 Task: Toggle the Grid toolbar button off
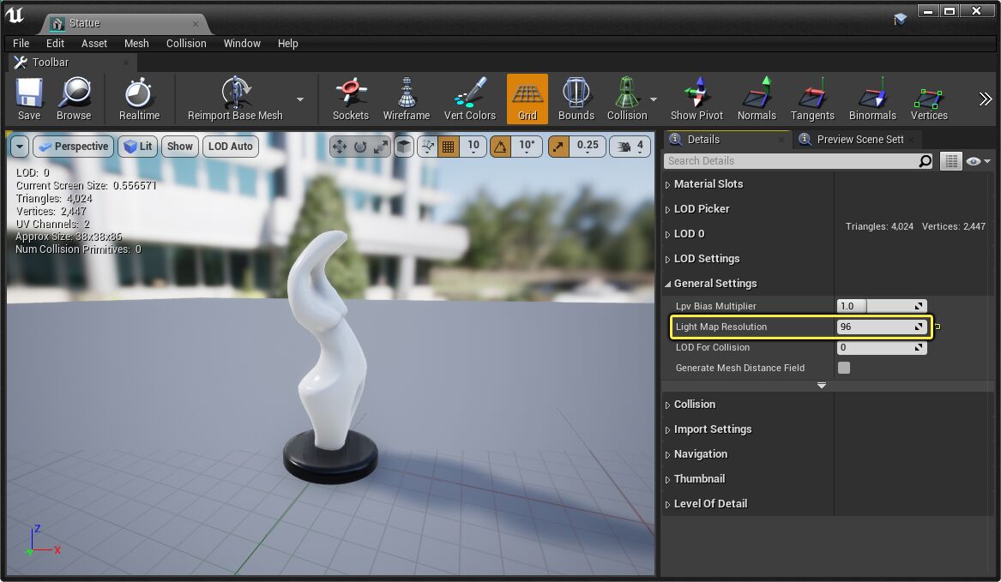(x=527, y=98)
